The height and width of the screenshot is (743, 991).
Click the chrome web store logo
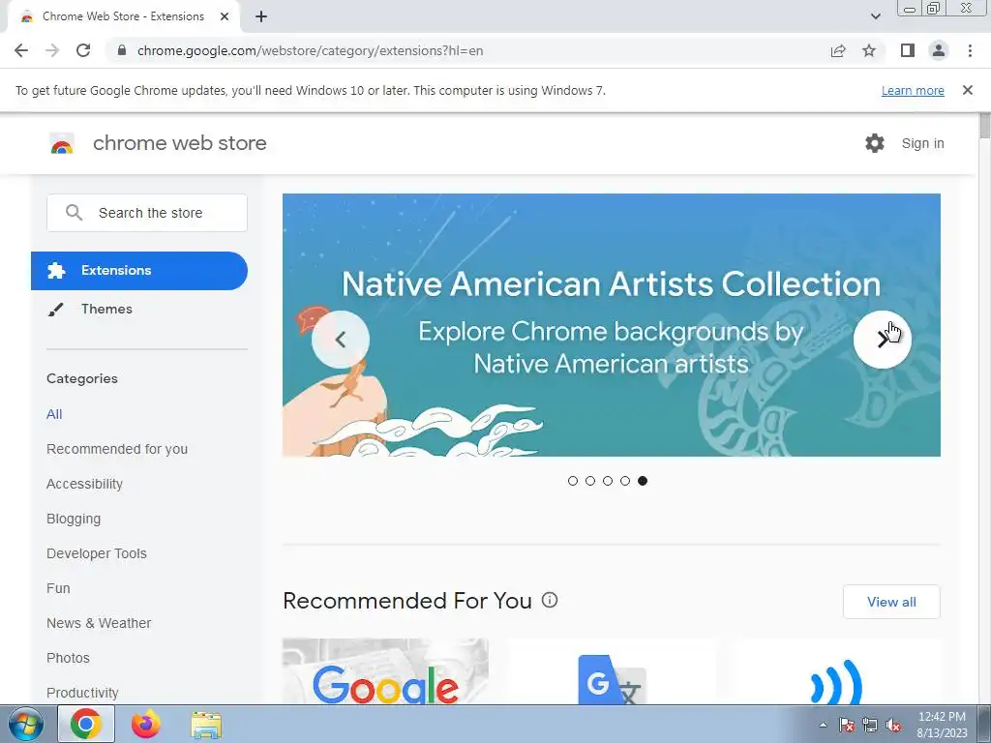(62, 144)
